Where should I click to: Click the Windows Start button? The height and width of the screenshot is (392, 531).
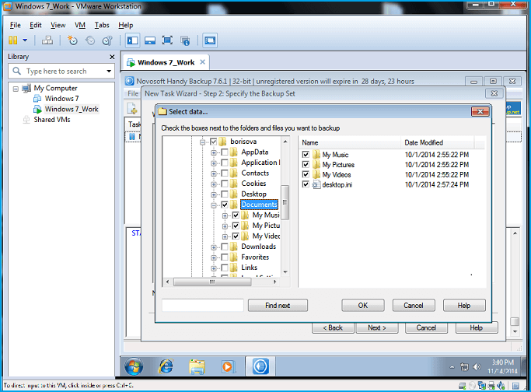(134, 366)
